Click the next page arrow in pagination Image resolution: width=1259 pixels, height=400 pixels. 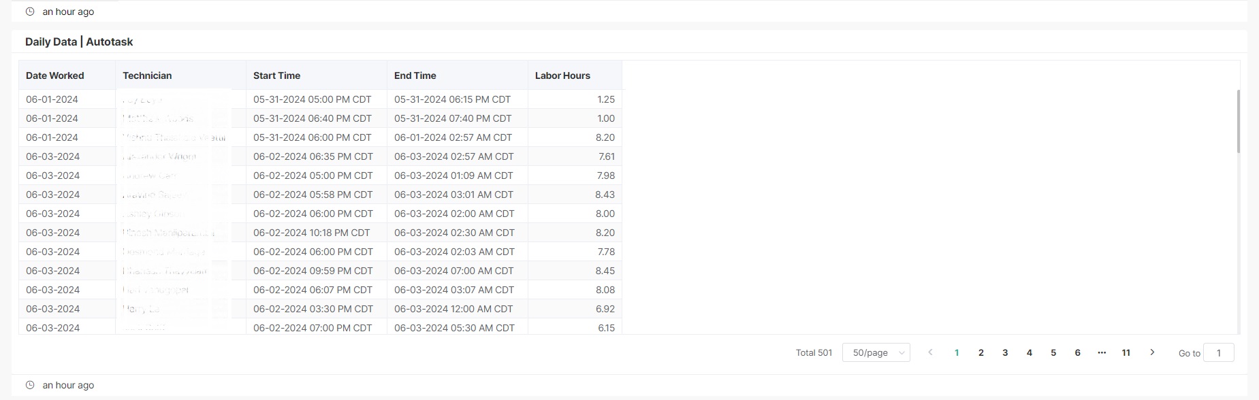pos(1152,352)
